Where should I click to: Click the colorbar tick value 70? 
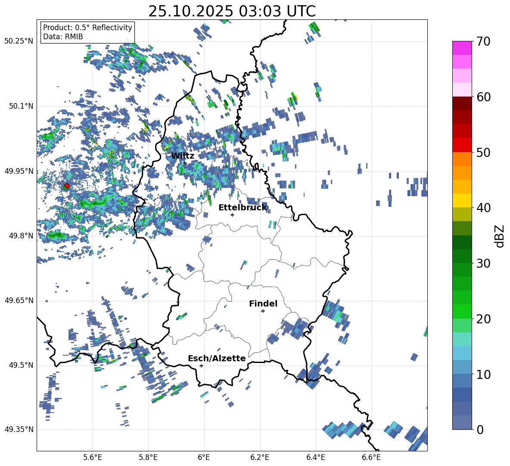pos(483,42)
